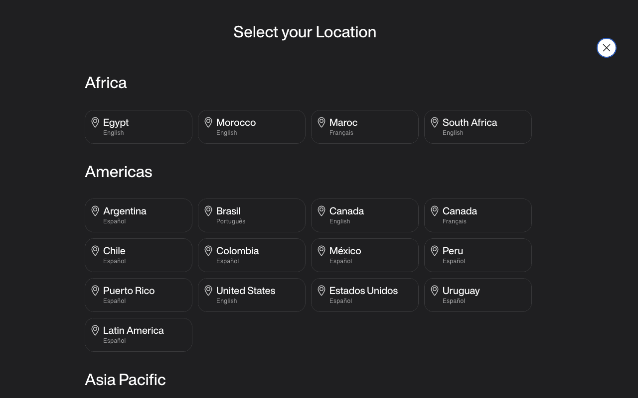The width and height of the screenshot is (638, 398).
Task: Click the pin icon beside Chile
Action: point(95,251)
